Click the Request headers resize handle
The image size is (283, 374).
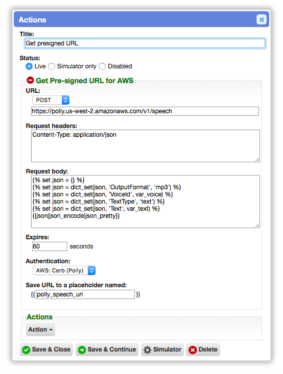(257, 160)
